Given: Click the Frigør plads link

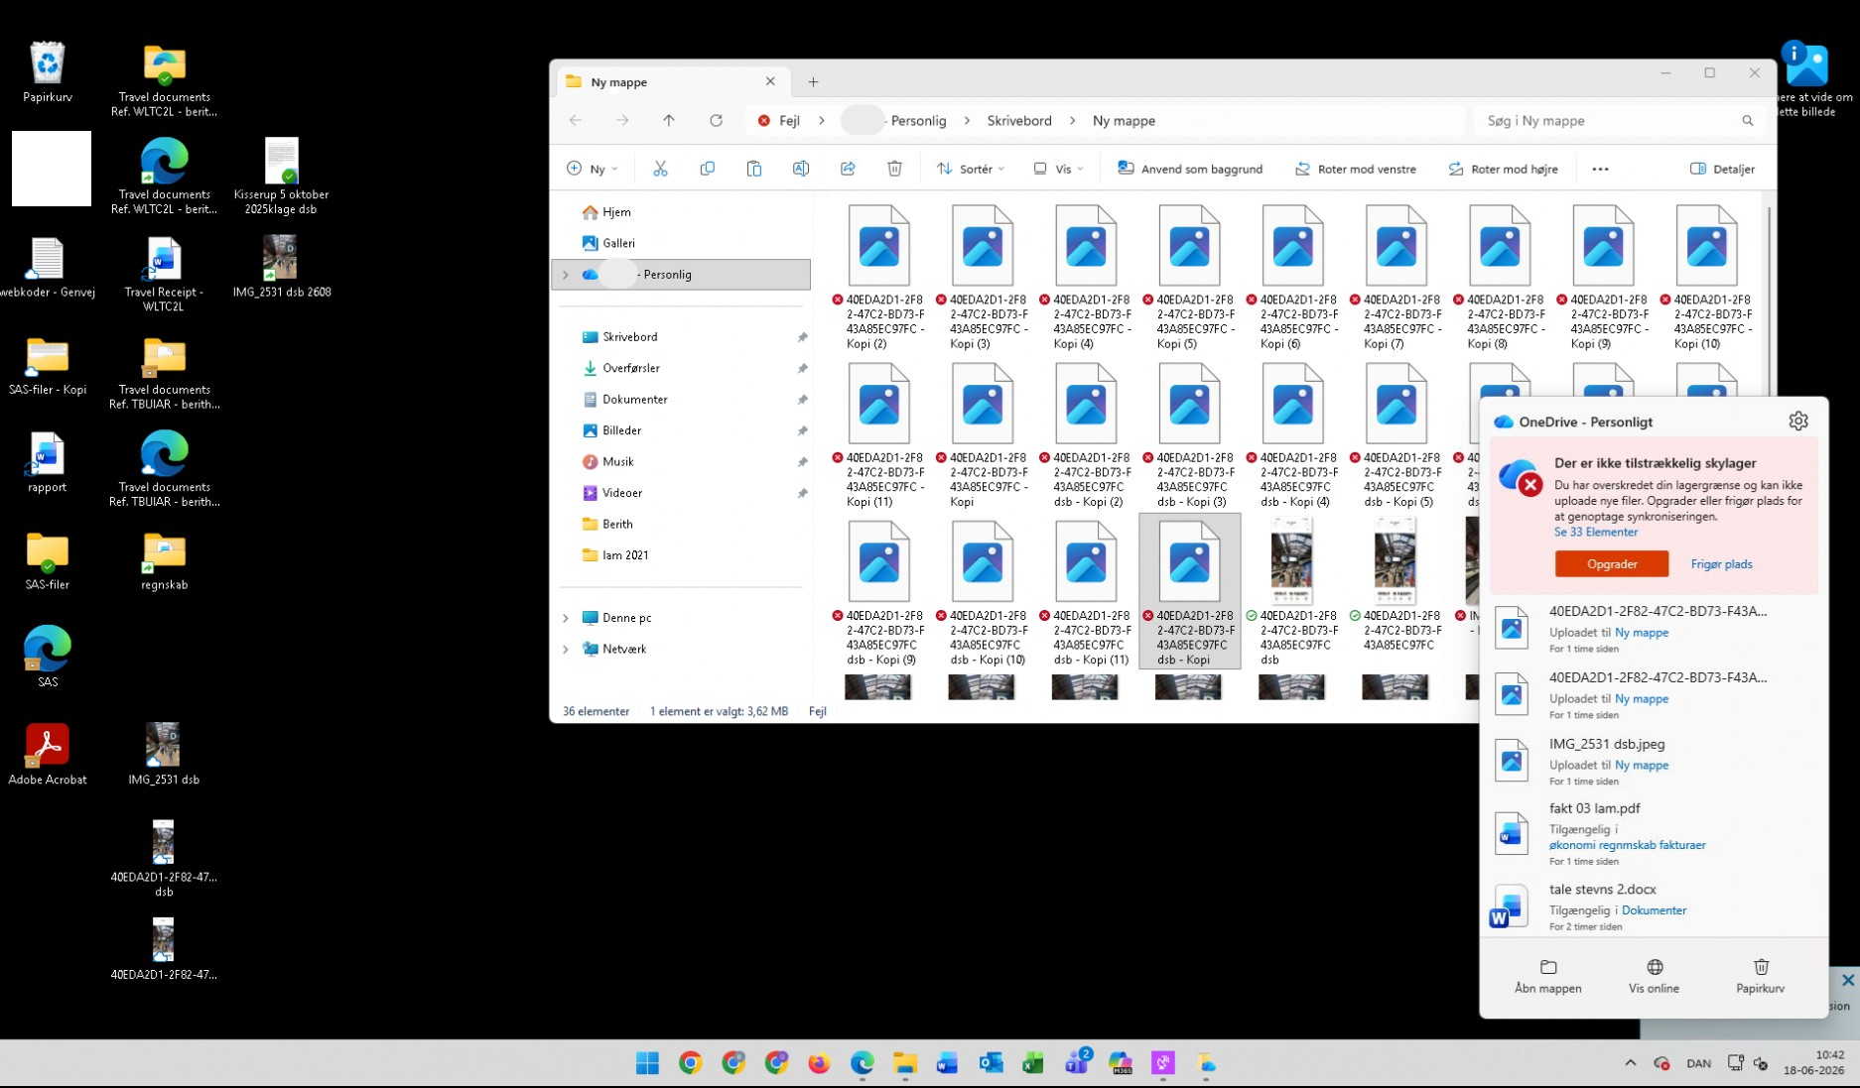Looking at the screenshot, I should pos(1721,564).
